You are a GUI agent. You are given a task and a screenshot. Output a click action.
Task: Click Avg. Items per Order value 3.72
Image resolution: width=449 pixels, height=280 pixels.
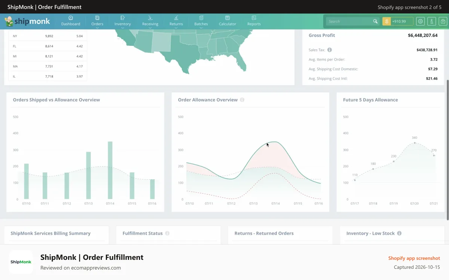tap(434, 59)
